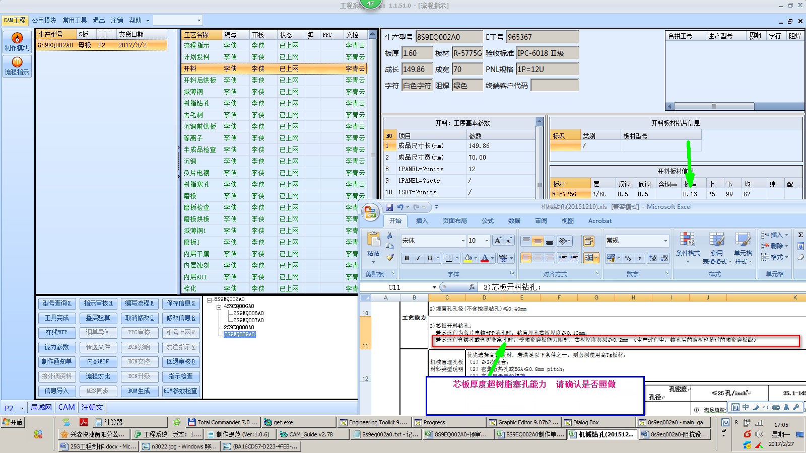The width and height of the screenshot is (806, 453).
Task: Click the 叠层验算 button
Action: click(x=98, y=318)
